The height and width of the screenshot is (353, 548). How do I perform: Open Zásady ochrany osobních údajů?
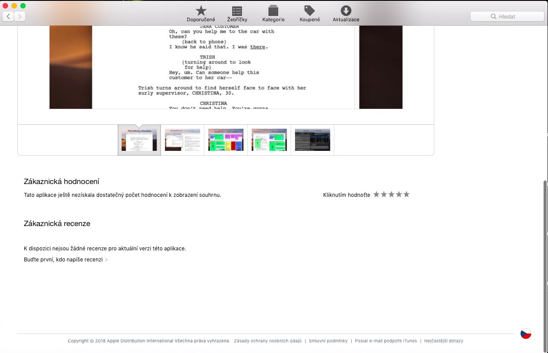pos(267,341)
